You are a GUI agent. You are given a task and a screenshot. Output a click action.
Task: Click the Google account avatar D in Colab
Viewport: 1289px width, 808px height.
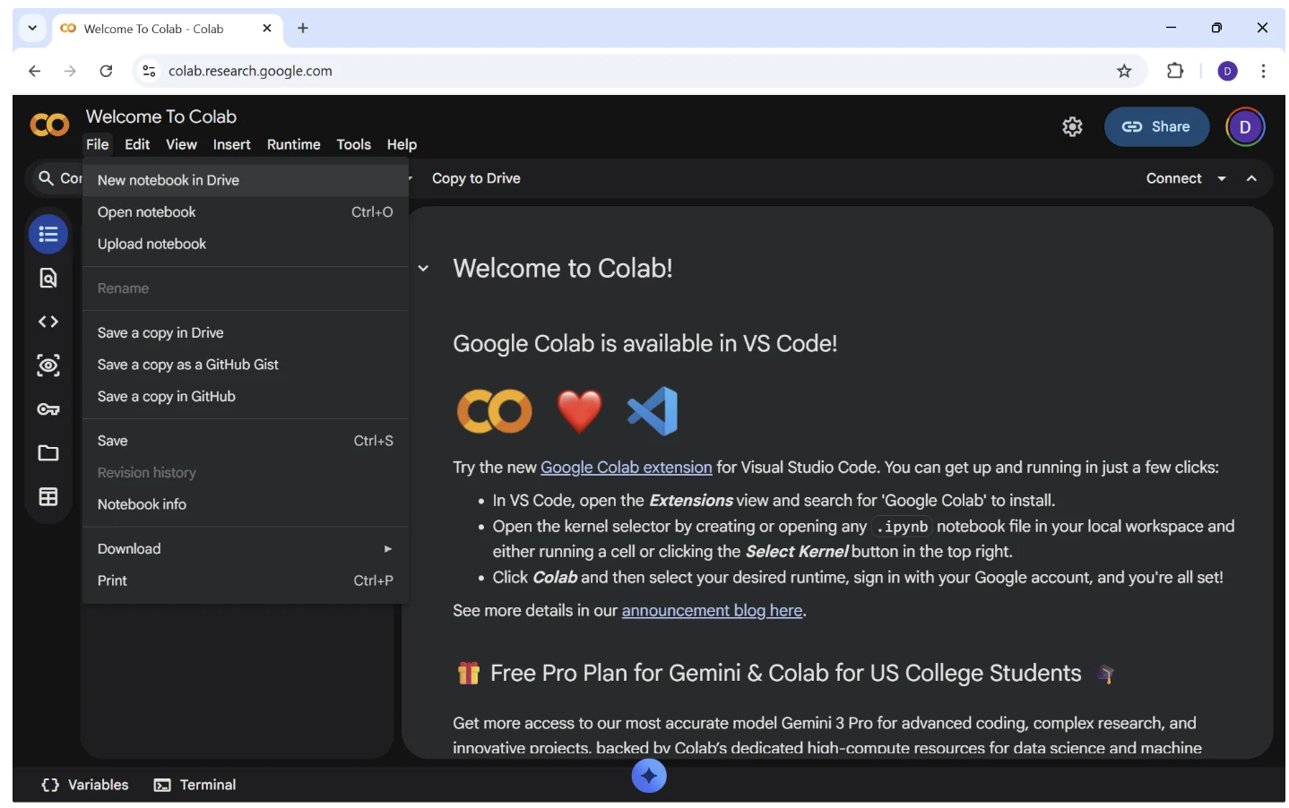1245,127
